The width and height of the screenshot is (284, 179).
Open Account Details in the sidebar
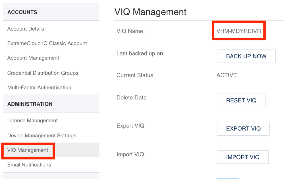[x=26, y=29]
